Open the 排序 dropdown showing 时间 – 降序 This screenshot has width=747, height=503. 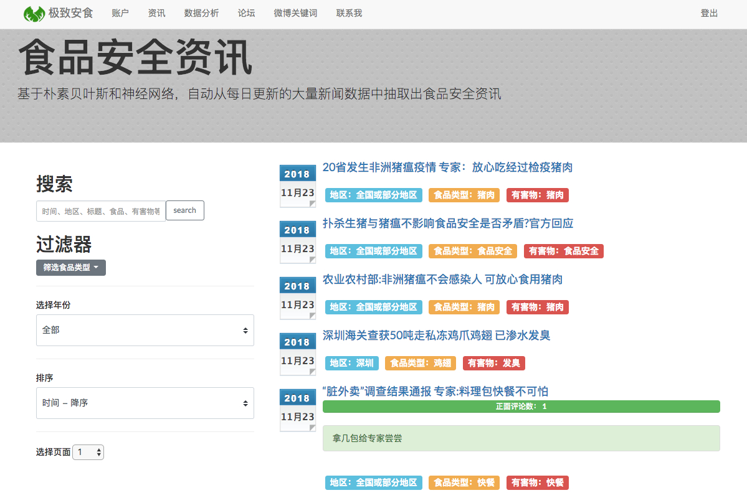145,403
